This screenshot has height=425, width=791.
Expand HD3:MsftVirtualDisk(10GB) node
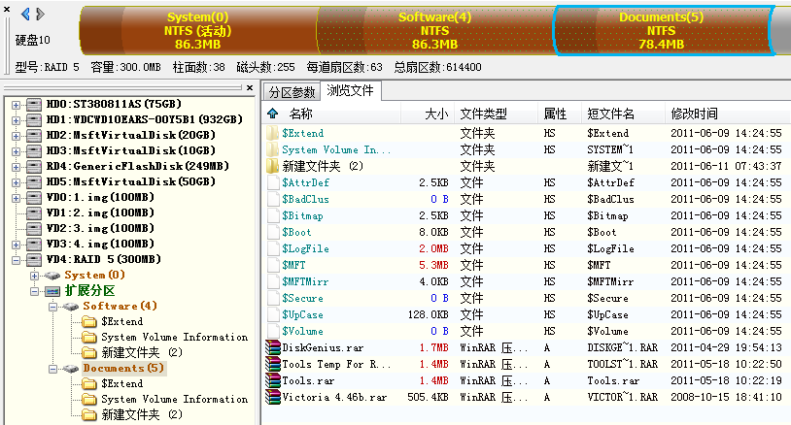(x=17, y=151)
